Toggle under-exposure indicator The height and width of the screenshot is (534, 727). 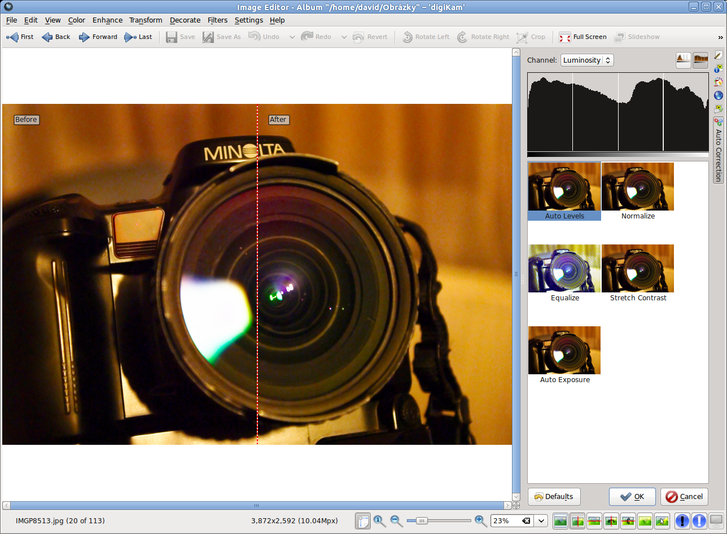pos(682,520)
